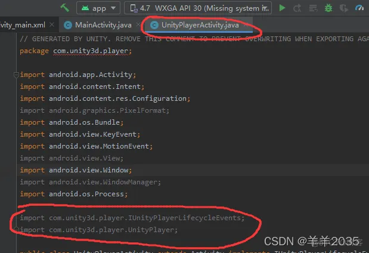Start debugging with the green bug icon
369x253 pixels.
[328, 8]
